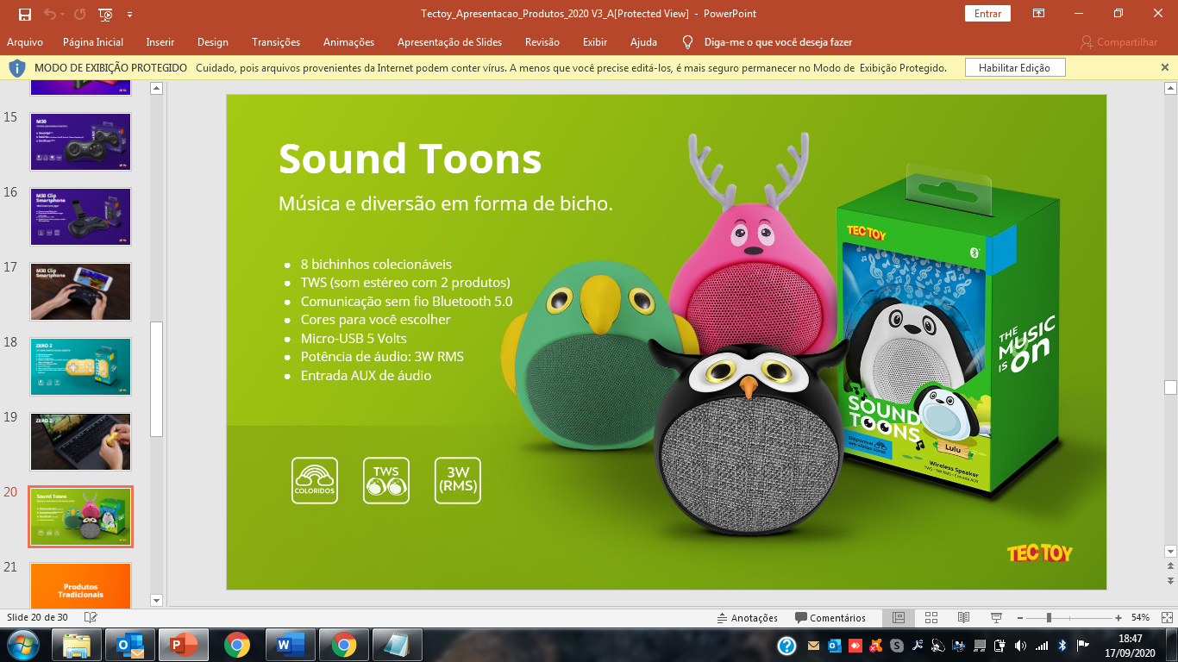Switch to Normal view icon

tap(899, 618)
